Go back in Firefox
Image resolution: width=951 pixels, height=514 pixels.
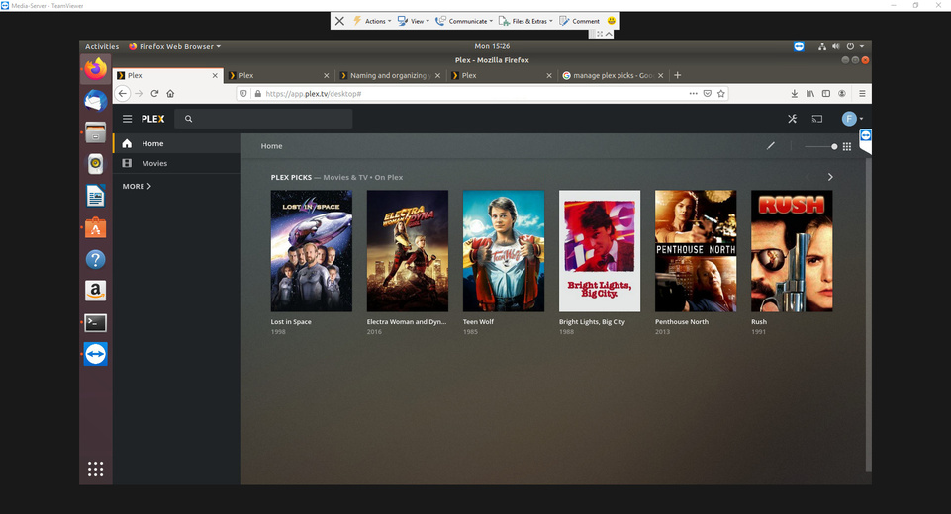coord(123,93)
